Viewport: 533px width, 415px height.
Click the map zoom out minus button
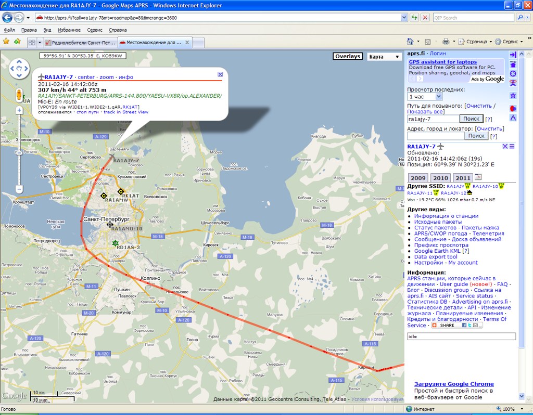point(19,189)
